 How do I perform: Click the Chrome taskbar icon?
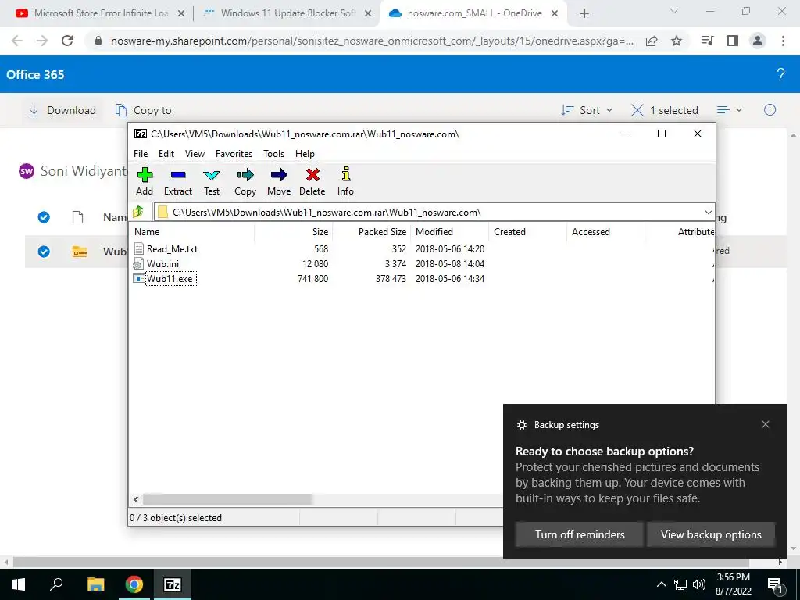[134, 584]
